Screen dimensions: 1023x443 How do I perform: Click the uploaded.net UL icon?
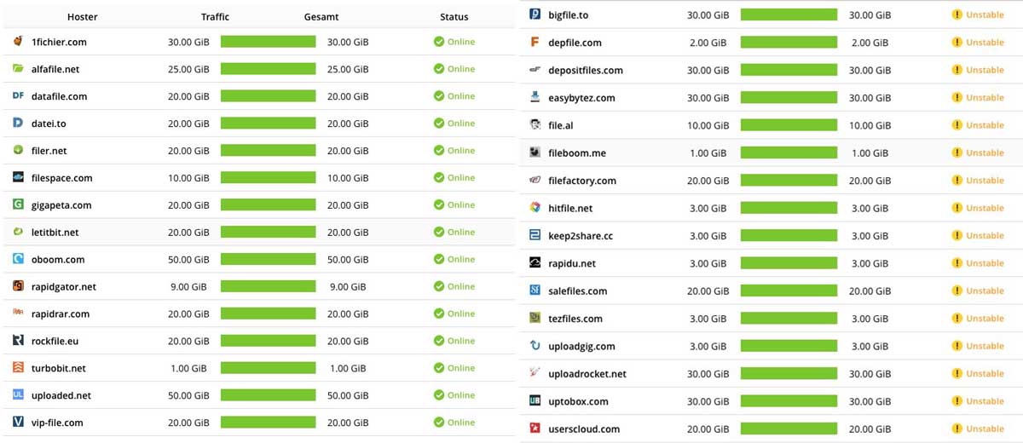pyautogui.click(x=18, y=395)
